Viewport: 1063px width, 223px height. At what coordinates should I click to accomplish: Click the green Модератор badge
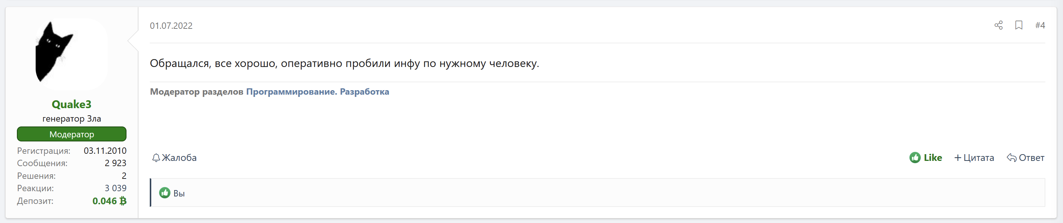(71, 134)
